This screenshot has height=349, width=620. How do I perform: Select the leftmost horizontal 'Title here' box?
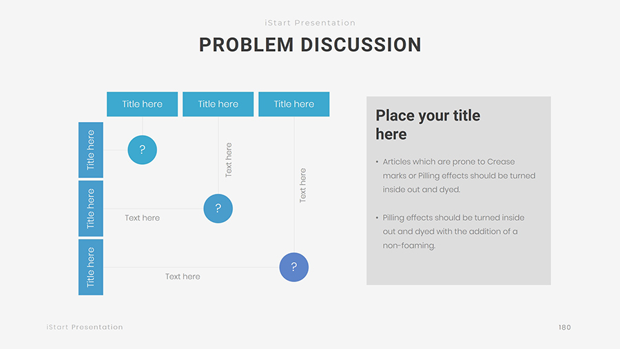point(142,104)
